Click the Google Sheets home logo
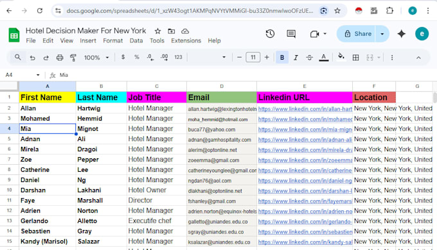This screenshot has height=250, width=437. click(x=14, y=35)
